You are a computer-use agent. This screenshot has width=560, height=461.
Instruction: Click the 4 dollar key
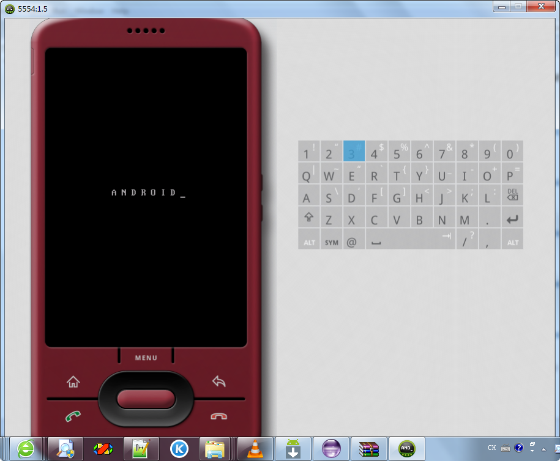[377, 151]
